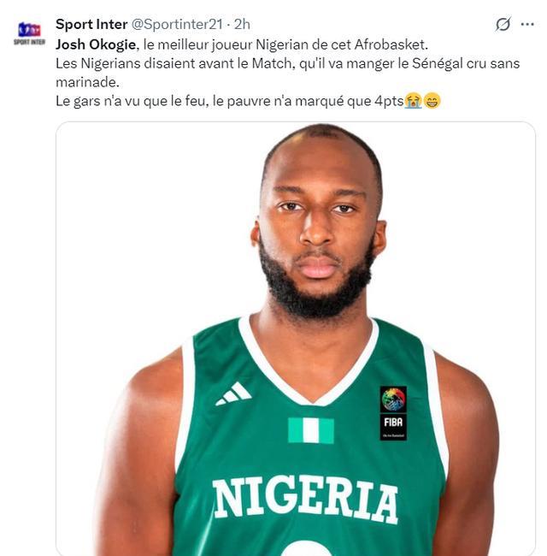
Task: Click the Nigerian flag patch on the jersey
Action: tap(311, 430)
